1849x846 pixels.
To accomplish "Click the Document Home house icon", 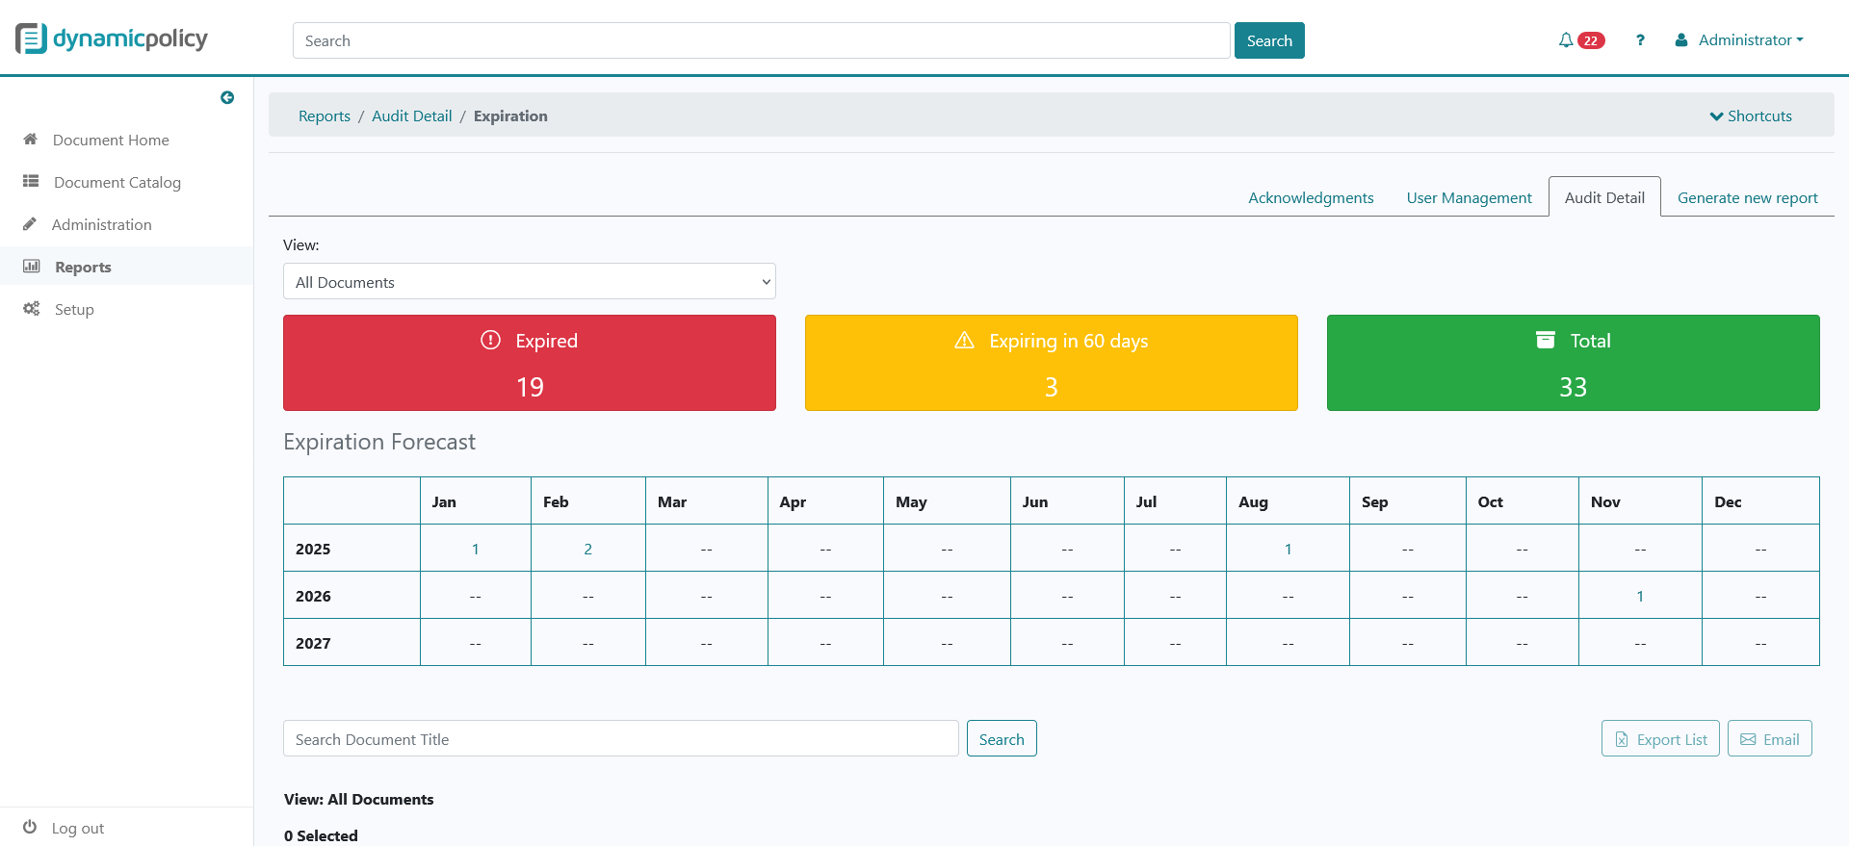I will (31, 140).
